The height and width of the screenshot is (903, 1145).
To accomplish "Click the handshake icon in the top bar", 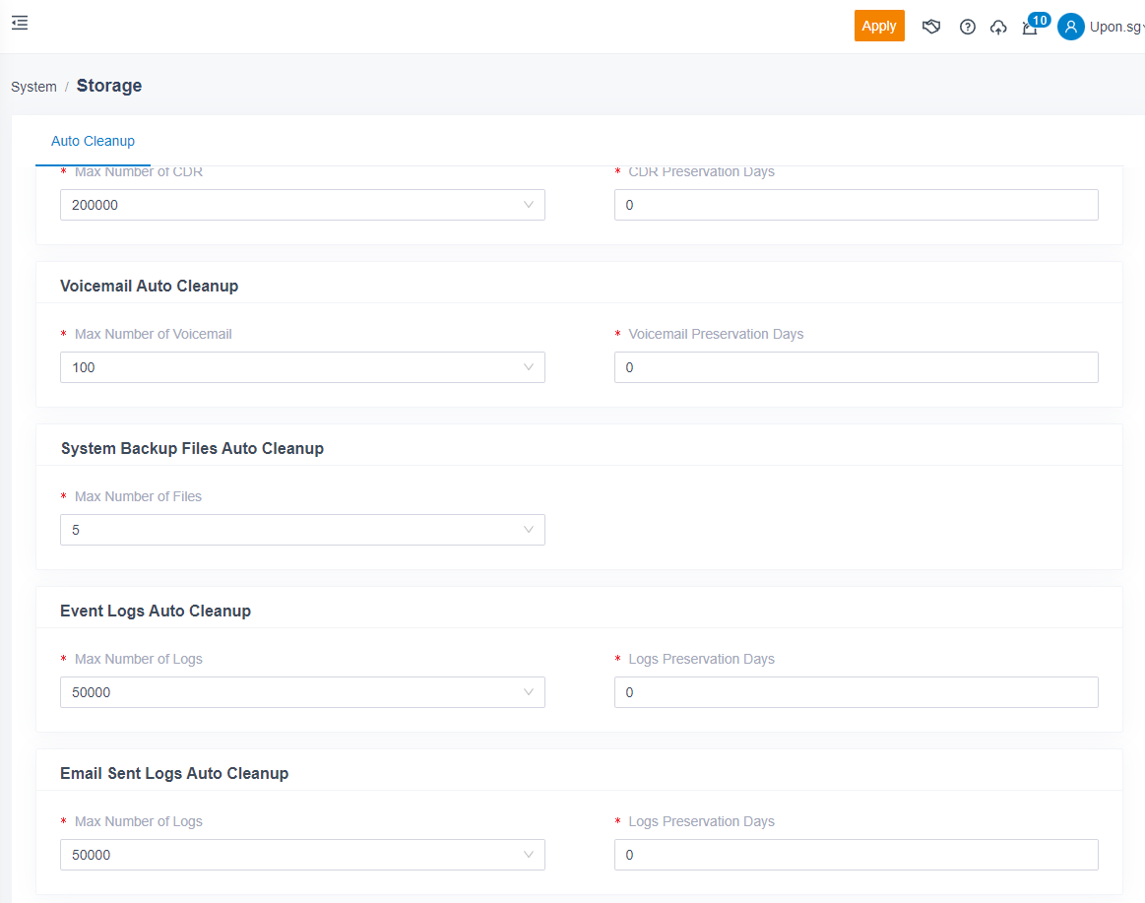I will pyautogui.click(x=931, y=27).
